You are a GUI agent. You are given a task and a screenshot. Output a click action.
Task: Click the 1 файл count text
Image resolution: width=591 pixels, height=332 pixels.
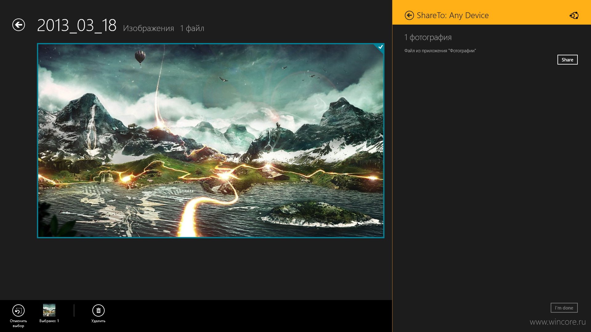pyautogui.click(x=192, y=28)
